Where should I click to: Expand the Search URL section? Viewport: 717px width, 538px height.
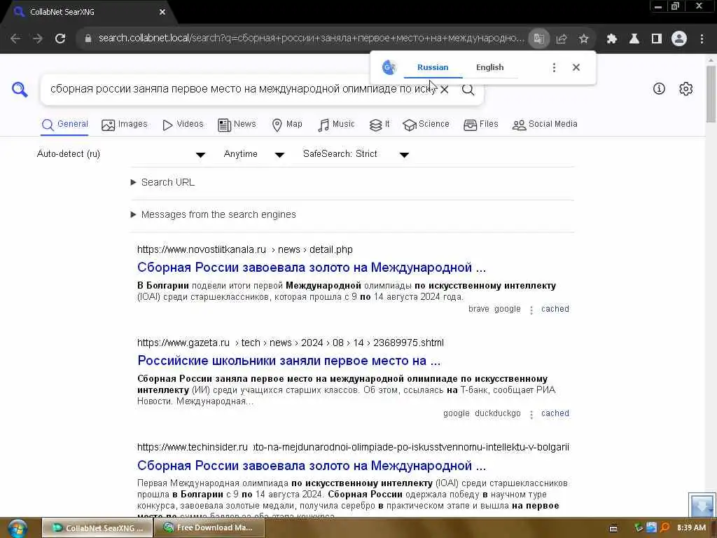162,183
